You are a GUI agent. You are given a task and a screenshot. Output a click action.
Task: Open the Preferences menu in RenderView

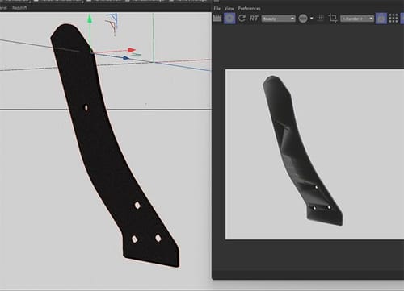click(x=249, y=9)
